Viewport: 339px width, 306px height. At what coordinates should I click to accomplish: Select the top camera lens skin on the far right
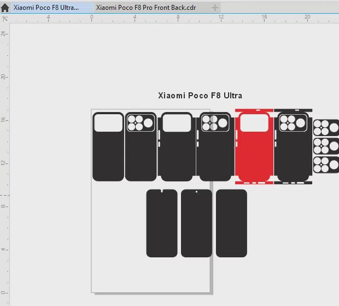click(x=325, y=127)
